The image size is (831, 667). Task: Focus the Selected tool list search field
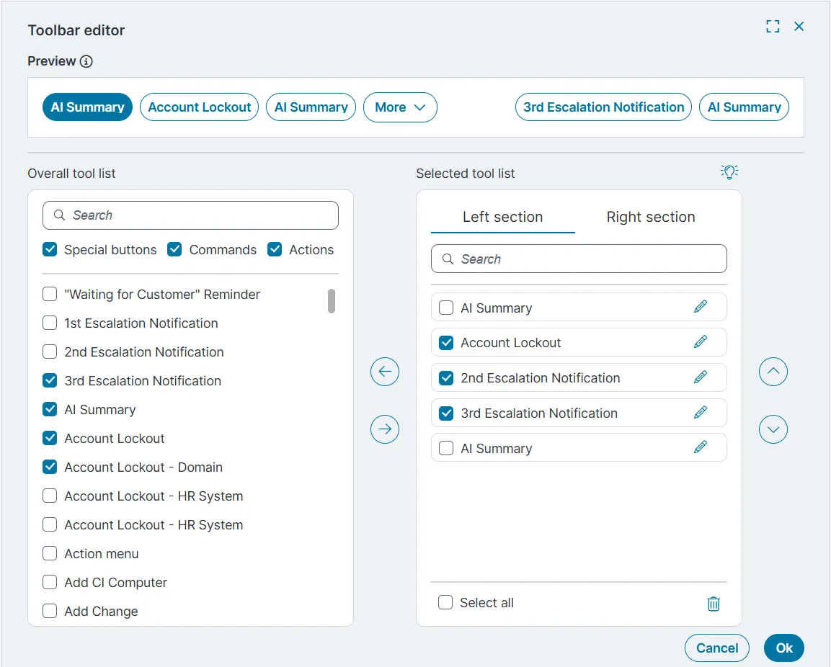pyautogui.click(x=579, y=259)
